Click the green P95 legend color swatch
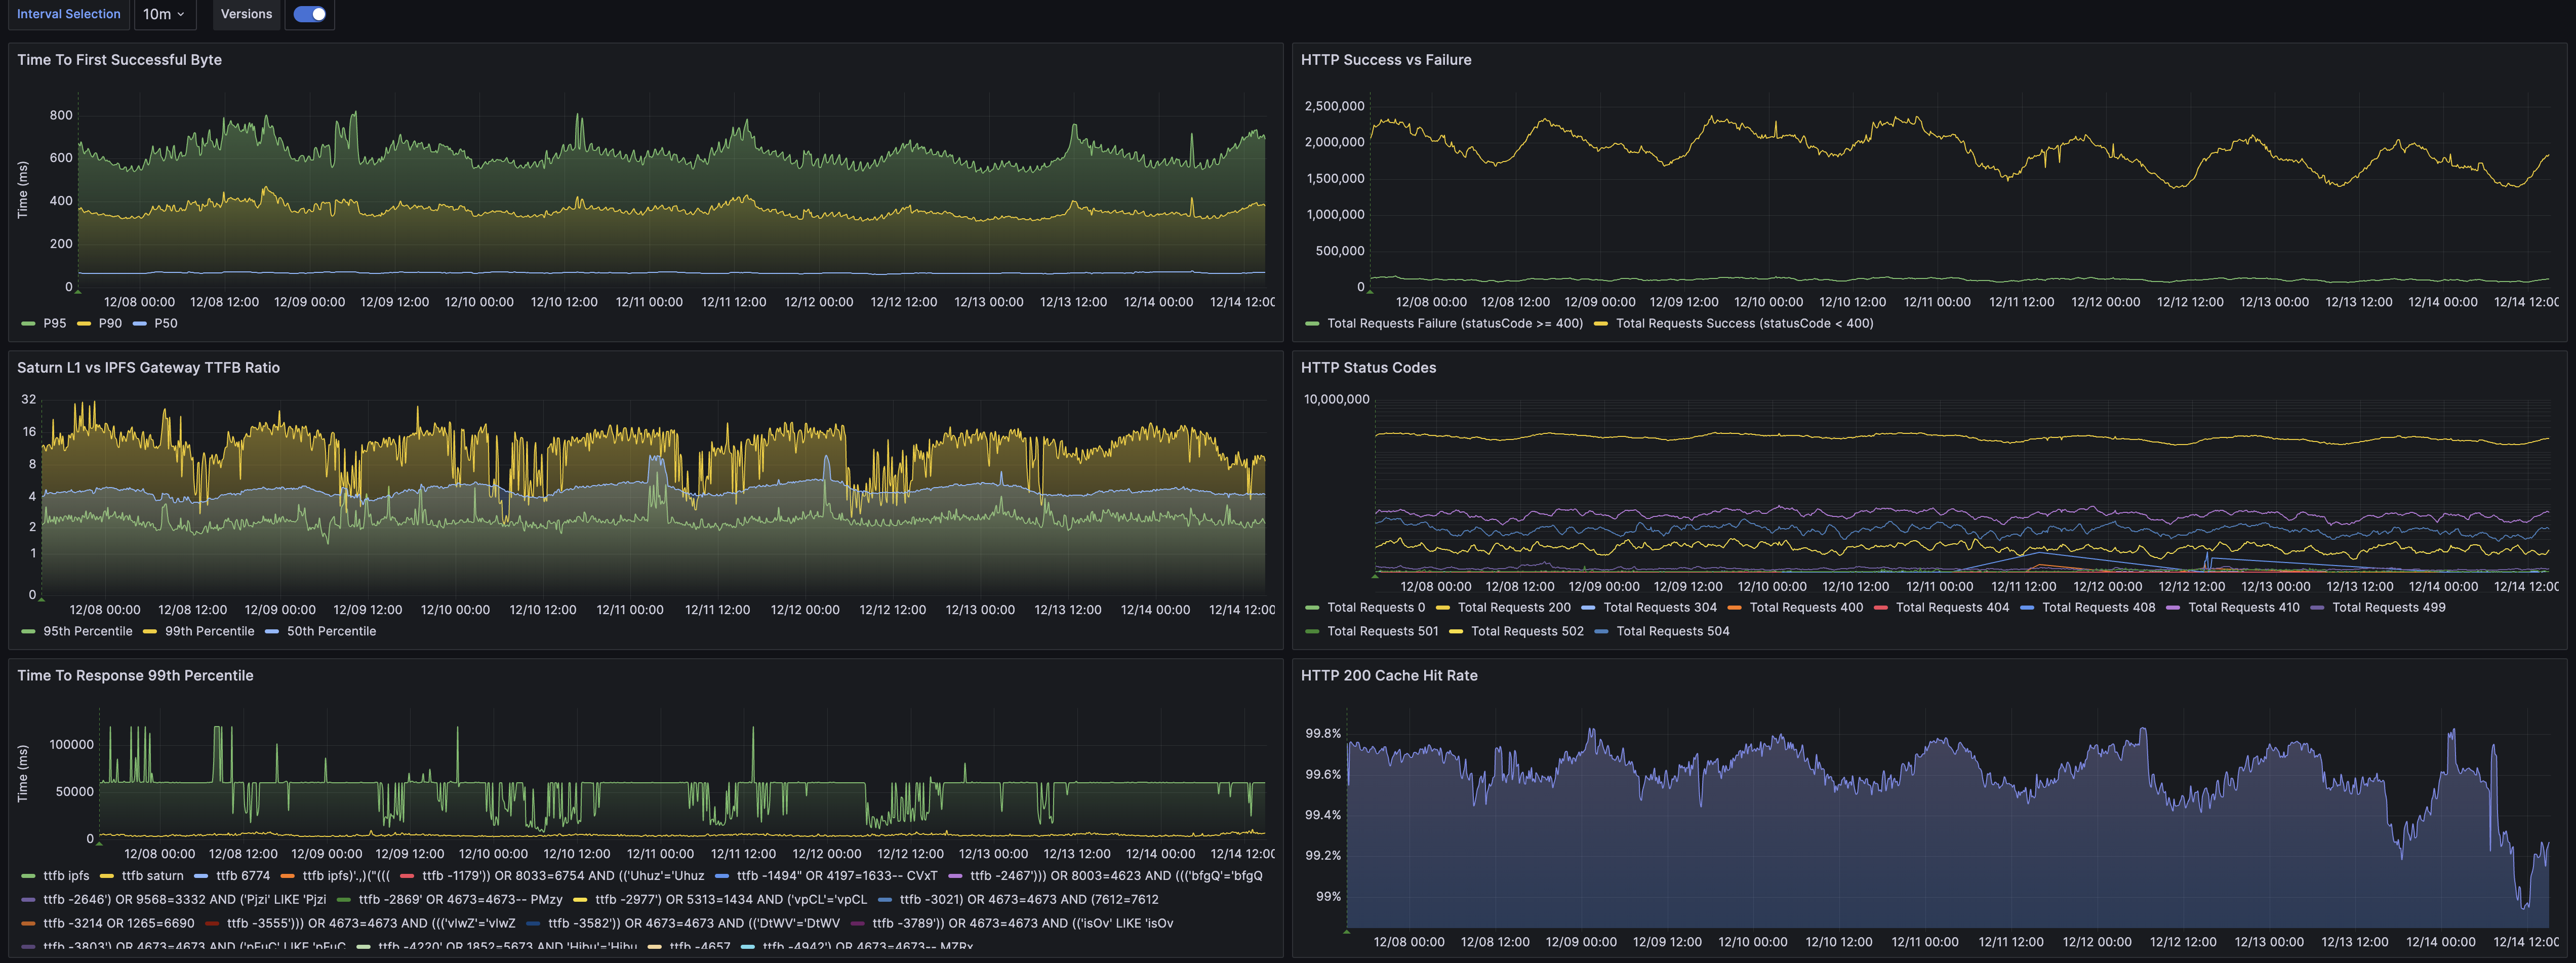Viewport: 2576px width, 963px height. tap(28, 324)
